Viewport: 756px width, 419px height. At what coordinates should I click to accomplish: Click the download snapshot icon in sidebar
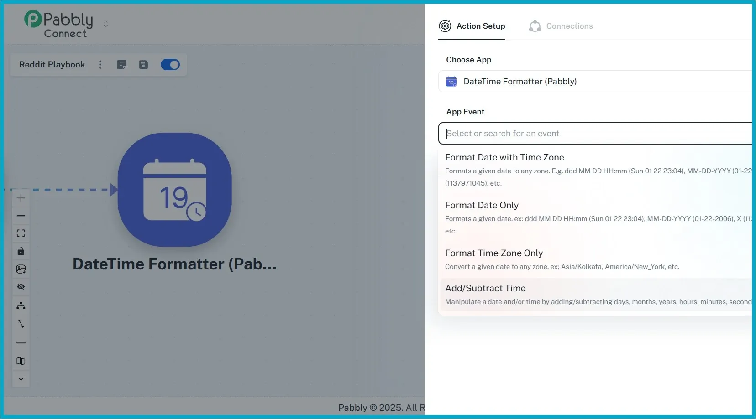(21, 269)
